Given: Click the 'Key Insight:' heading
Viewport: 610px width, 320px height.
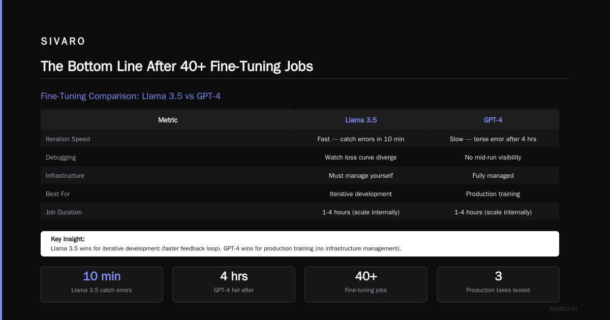Looking at the screenshot, I should pos(68,239).
